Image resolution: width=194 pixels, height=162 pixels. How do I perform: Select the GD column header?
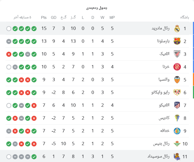[x=53, y=17]
